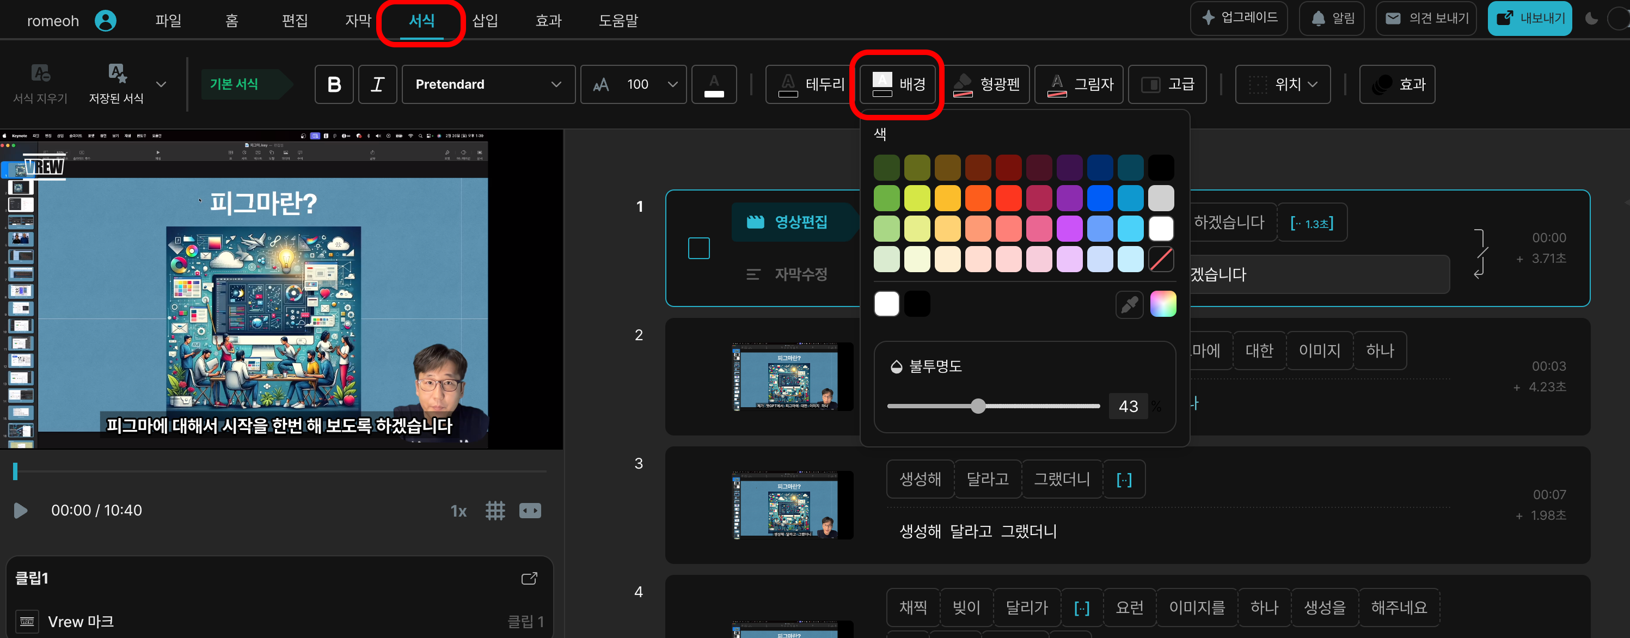The height and width of the screenshot is (638, 1630).
Task: Switch to the 자막 menu tab
Action: pyautogui.click(x=358, y=21)
